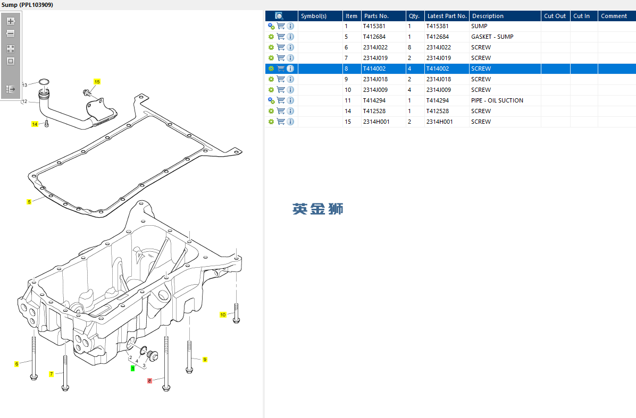This screenshot has width=636, height=418.
Task: Click the search icon in table header
Action: click(x=279, y=16)
